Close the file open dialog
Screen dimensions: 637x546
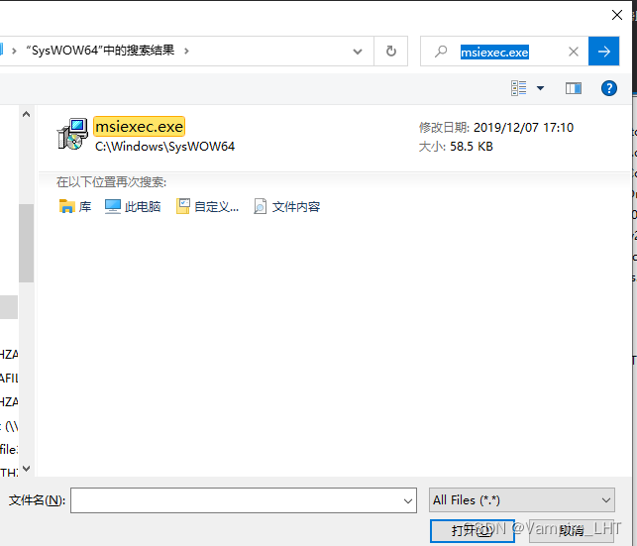[617, 15]
